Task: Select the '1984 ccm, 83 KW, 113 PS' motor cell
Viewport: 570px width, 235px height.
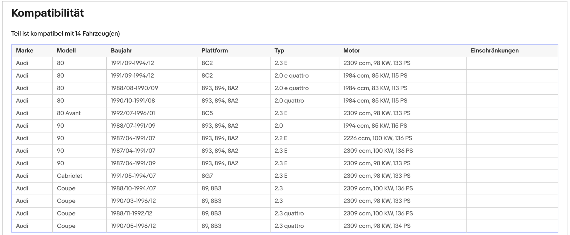Action: tap(375, 88)
